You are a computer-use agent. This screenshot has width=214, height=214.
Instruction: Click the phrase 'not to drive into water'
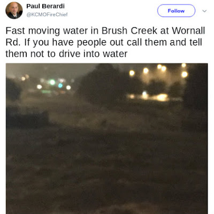pyautogui.click(x=79, y=54)
